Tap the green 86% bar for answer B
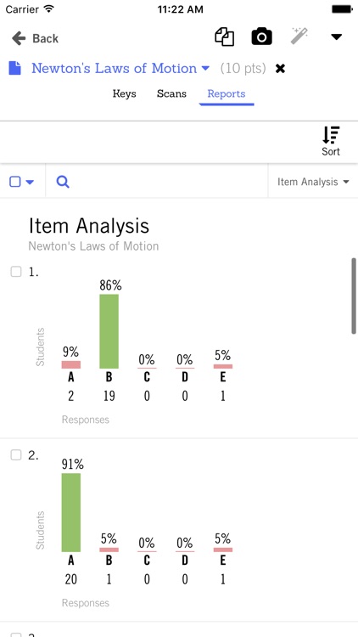358x637 pixels. (109, 331)
